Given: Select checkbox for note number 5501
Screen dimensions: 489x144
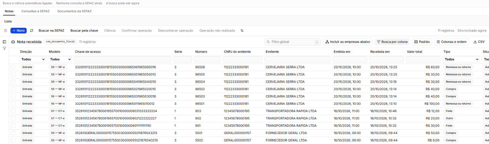Looking at the screenshot, I should coord(13,133).
